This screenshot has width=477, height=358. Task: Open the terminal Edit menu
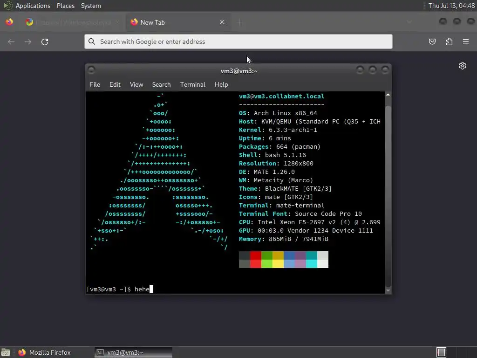[x=115, y=84]
